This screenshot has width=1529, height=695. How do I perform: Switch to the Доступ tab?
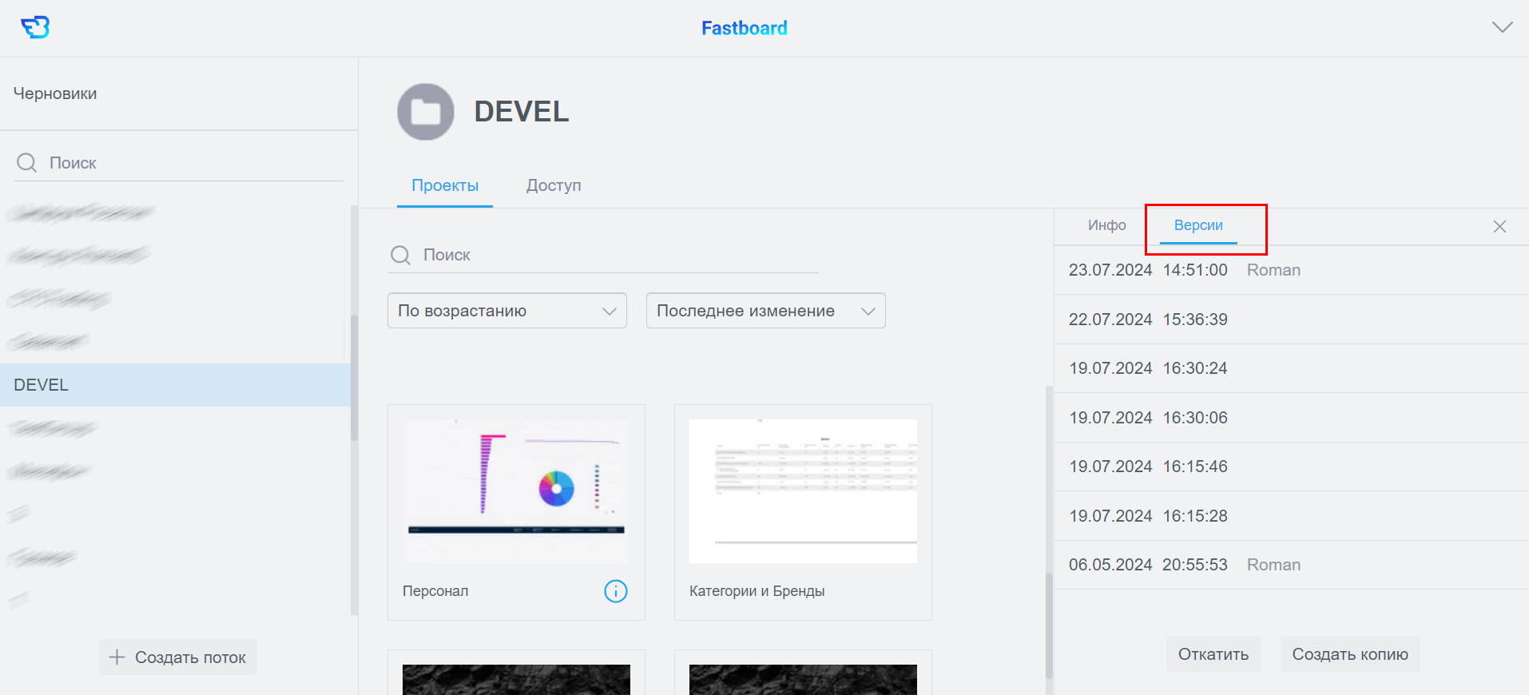(x=553, y=185)
